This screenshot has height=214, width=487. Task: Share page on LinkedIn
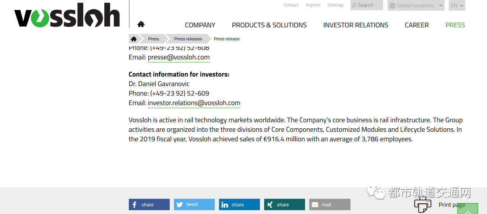(x=239, y=204)
